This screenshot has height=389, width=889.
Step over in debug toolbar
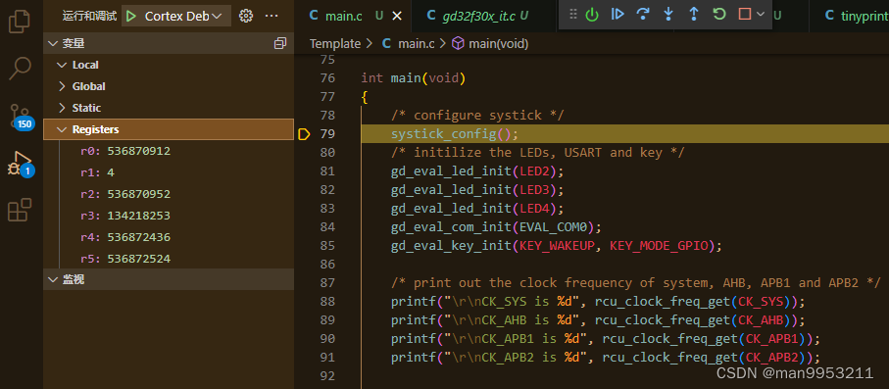[x=643, y=14]
